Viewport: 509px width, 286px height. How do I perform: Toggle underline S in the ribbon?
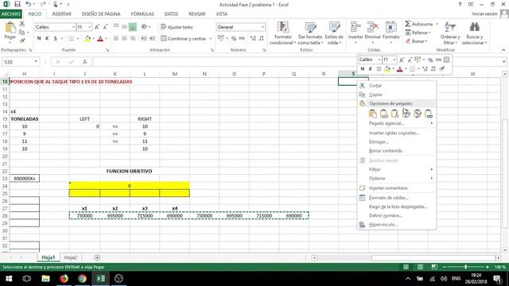tap(56, 39)
